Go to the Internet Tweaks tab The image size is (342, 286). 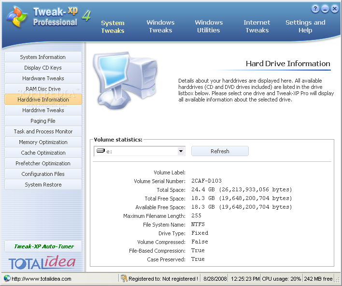point(257,26)
